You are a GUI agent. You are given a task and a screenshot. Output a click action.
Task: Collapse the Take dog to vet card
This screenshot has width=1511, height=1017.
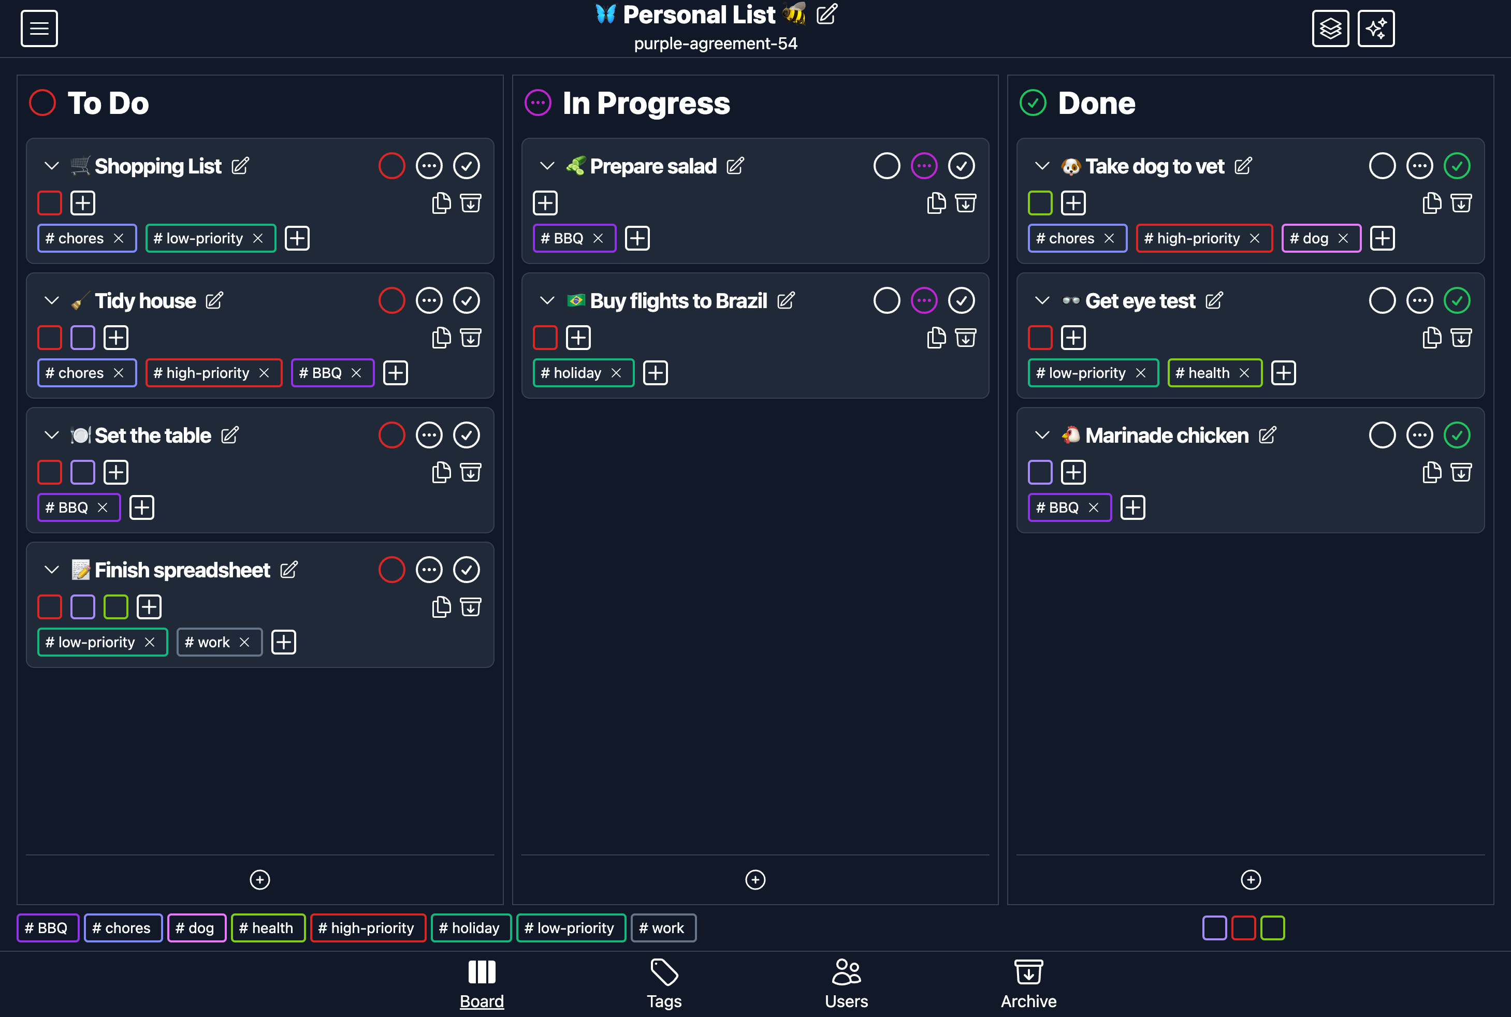tap(1042, 166)
